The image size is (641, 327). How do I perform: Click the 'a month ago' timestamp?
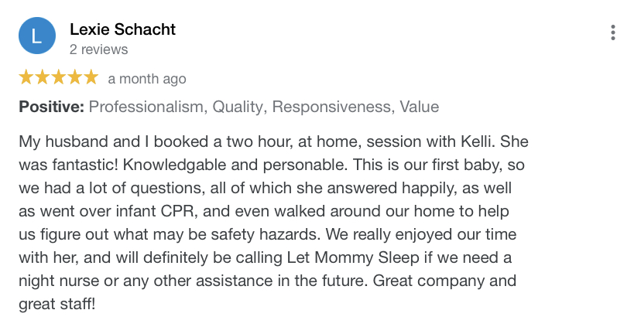coord(147,79)
